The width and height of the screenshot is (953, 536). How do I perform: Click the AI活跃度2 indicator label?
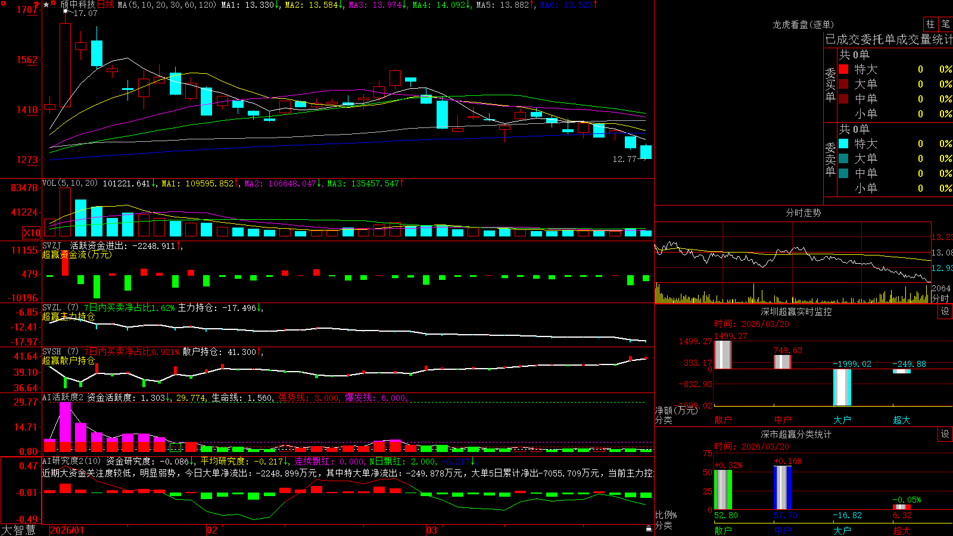tap(63, 397)
